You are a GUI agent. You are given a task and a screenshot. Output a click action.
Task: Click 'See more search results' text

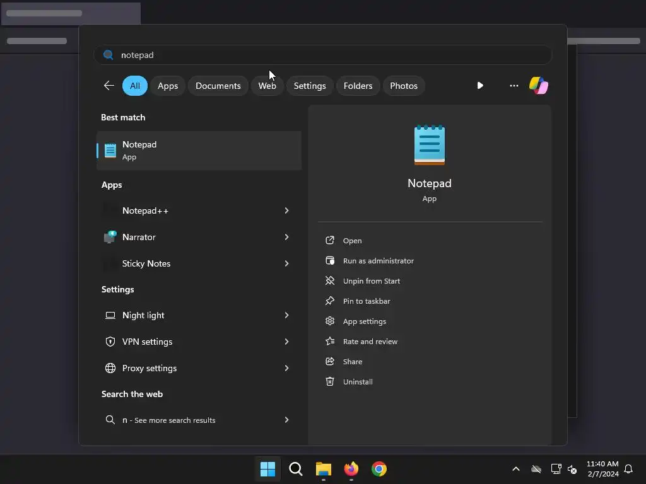click(x=175, y=420)
